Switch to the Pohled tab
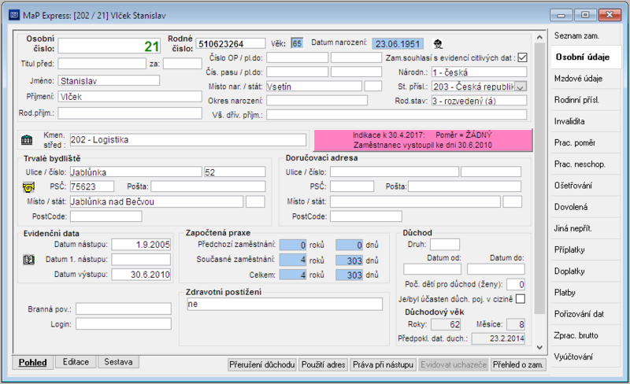The height and width of the screenshot is (384, 630). tap(32, 362)
